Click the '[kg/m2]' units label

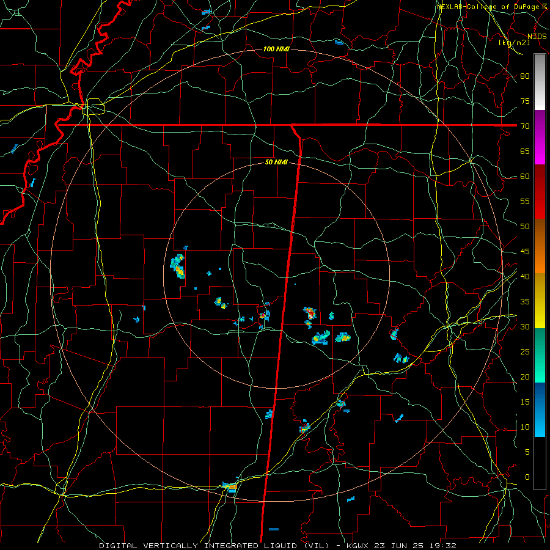point(514,43)
